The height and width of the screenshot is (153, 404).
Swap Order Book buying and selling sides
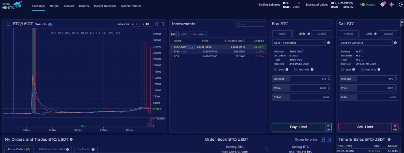click(267, 149)
